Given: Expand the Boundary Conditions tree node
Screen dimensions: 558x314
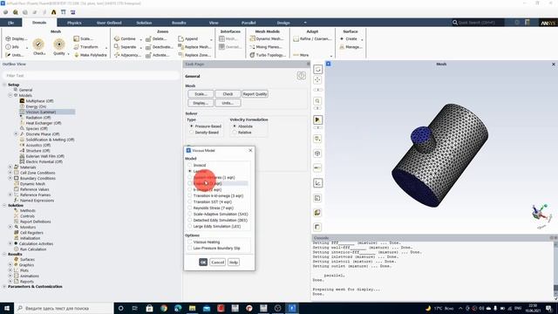Looking at the screenshot, I should (10, 178).
